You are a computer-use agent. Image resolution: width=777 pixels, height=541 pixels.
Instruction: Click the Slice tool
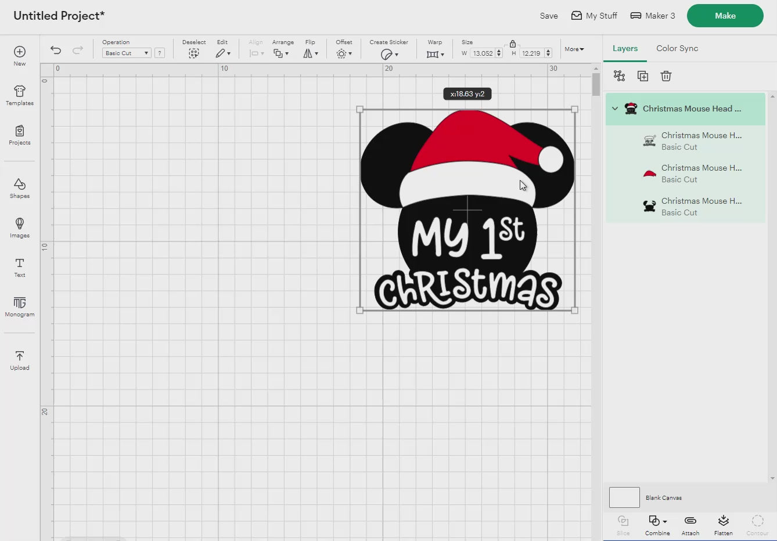623,525
